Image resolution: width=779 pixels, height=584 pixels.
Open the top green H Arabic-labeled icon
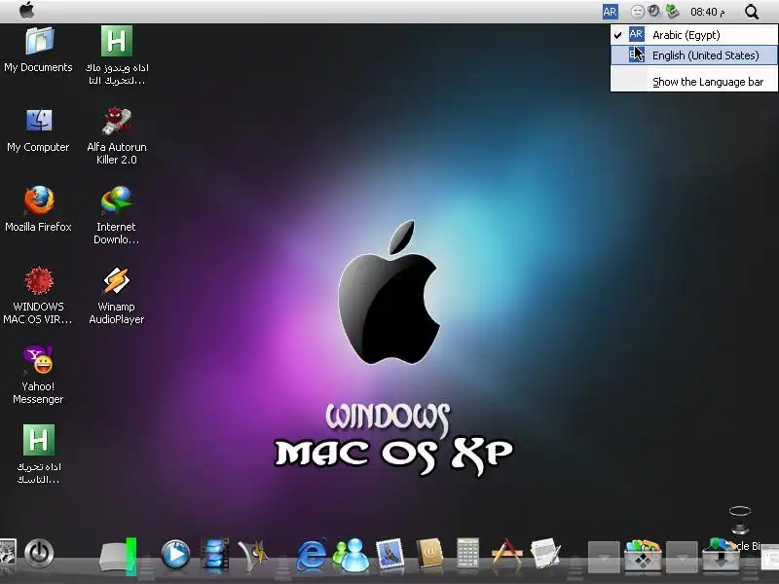(117, 55)
